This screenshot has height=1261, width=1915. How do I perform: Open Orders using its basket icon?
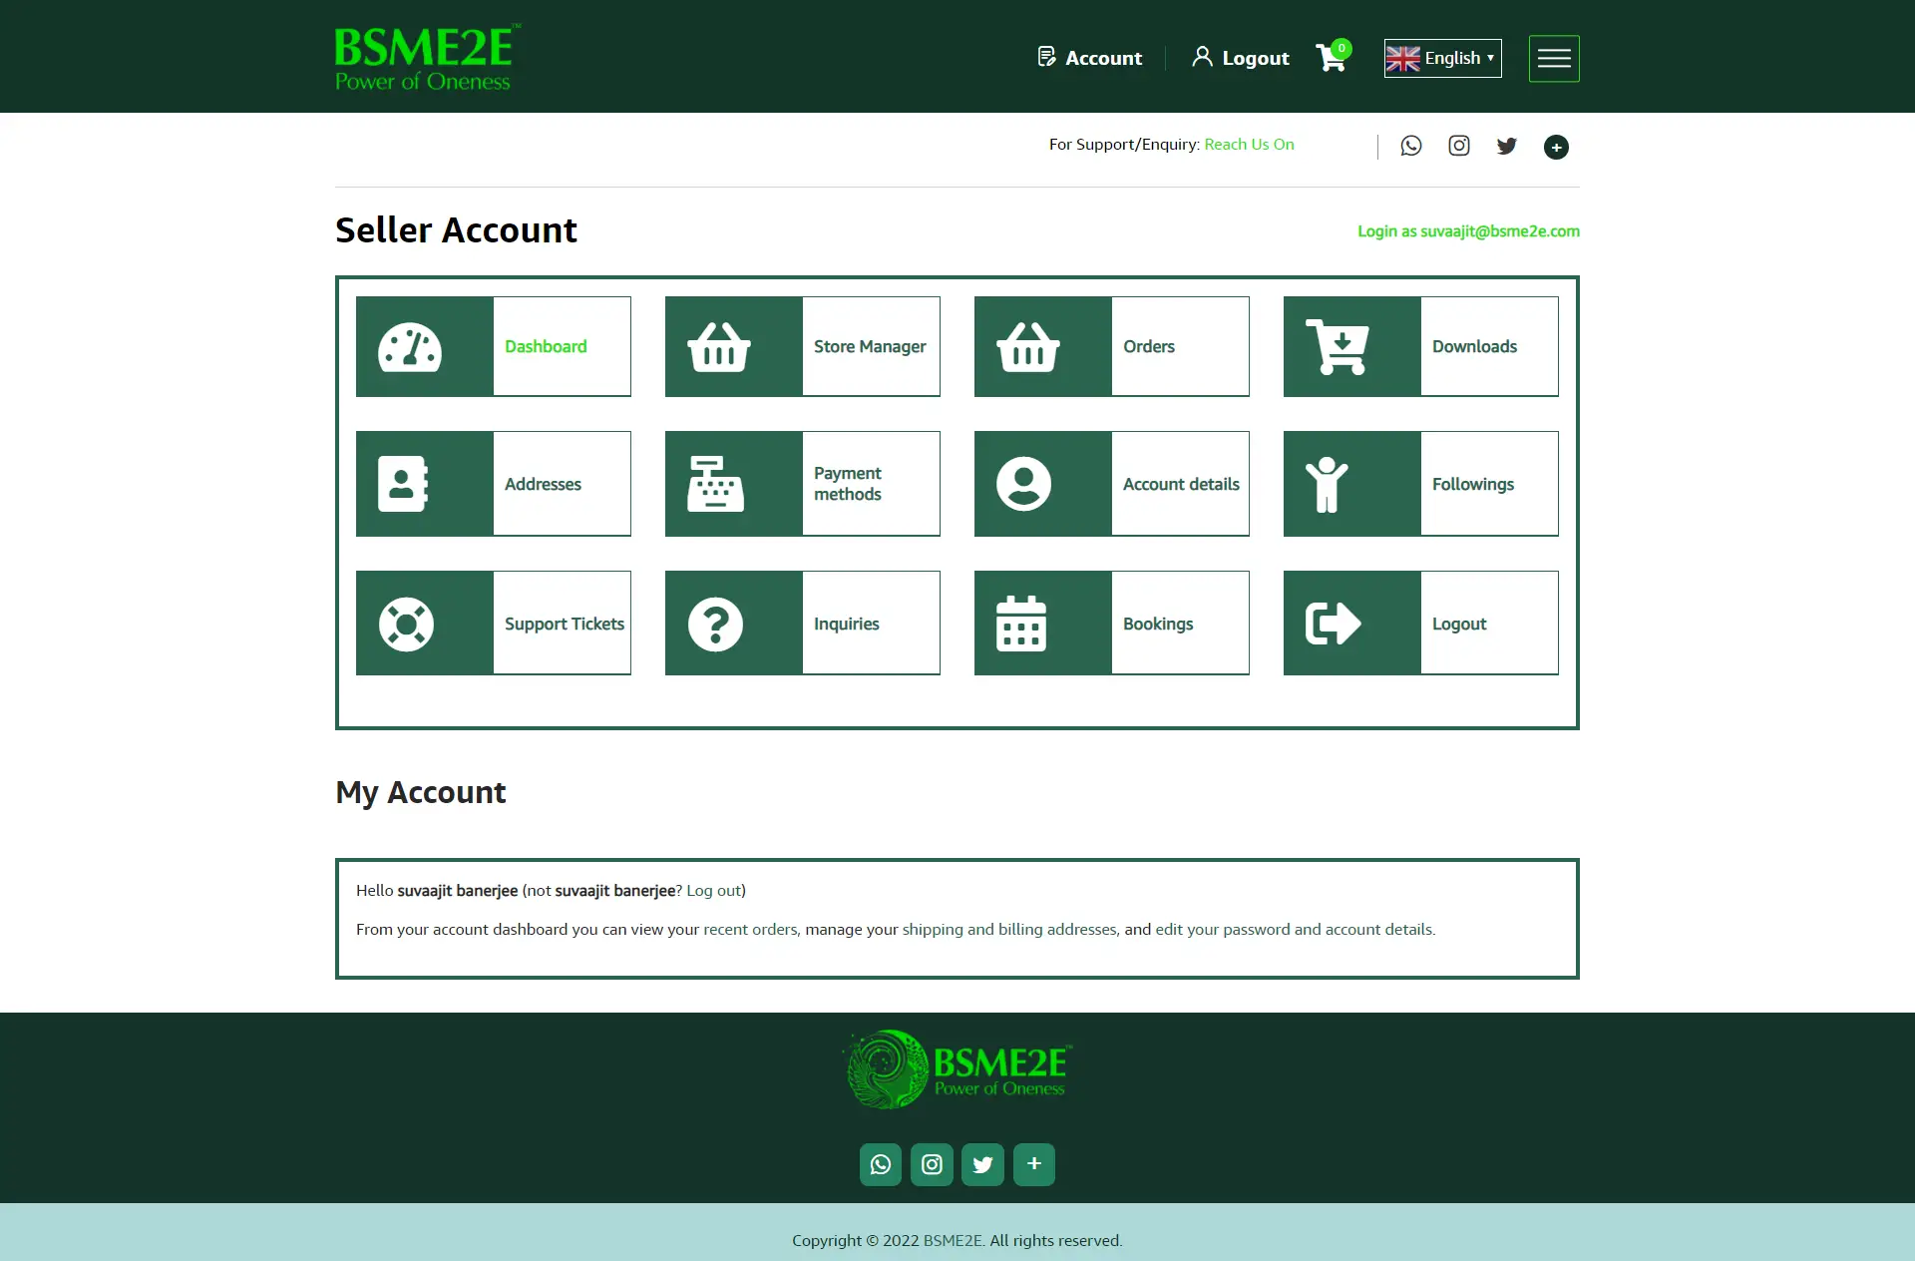tap(1025, 346)
